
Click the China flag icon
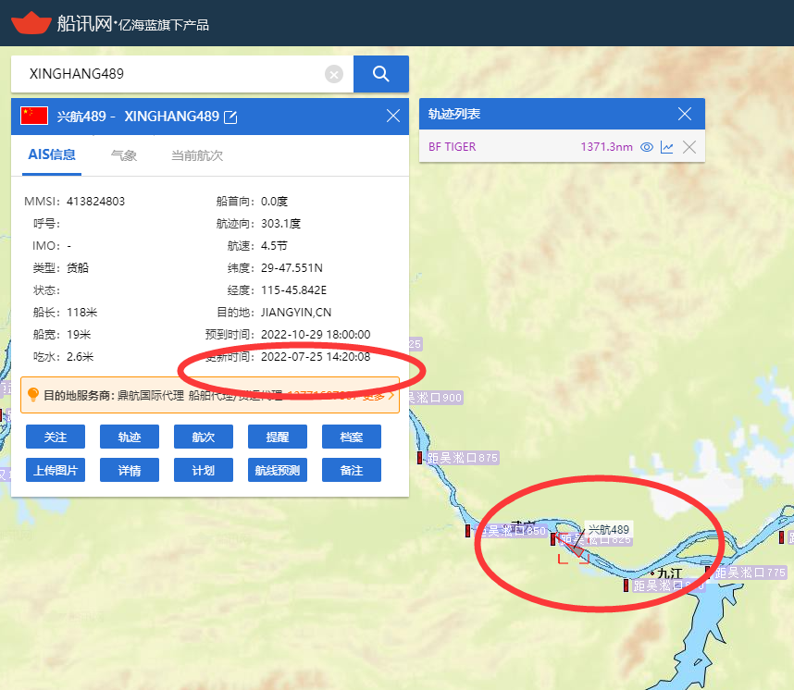[34, 116]
